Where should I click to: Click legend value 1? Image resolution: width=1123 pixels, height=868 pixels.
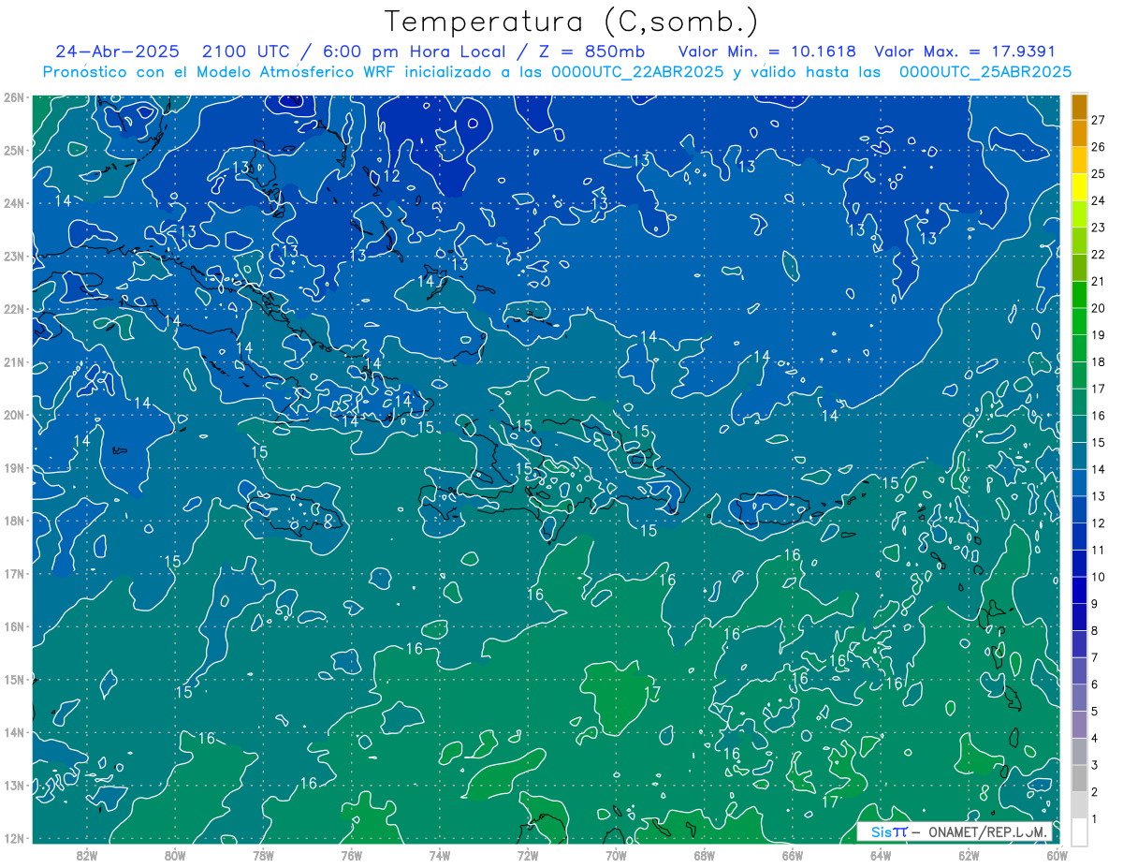(x=1095, y=819)
